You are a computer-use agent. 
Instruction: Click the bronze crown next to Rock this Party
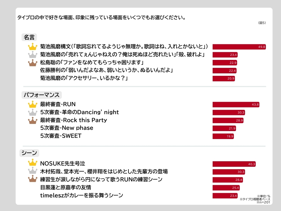pos(33,120)
